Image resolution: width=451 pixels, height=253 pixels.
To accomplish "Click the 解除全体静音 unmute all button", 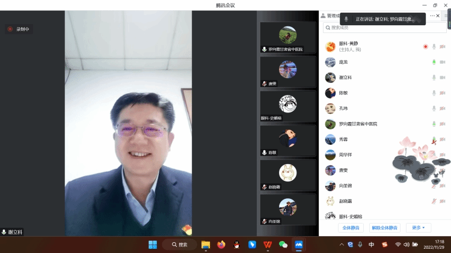I will pyautogui.click(x=385, y=228).
